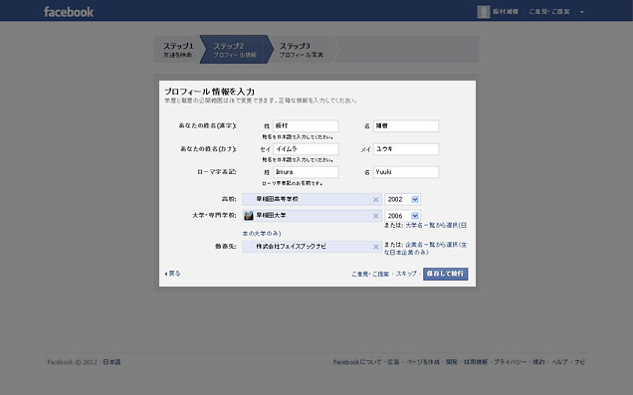The image size is (633, 395).
Task: Open the high school year dropdown 2002
Action: [x=402, y=199]
